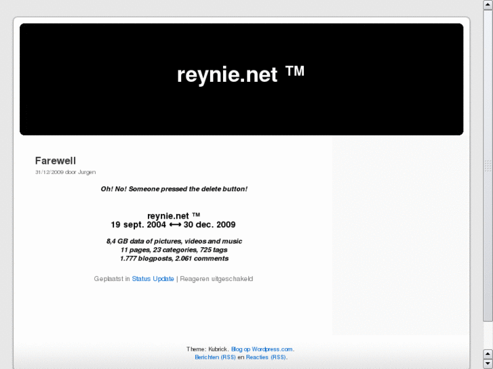
Task: Click the "Theme: Kubrick." footer text
Action: coord(208,349)
